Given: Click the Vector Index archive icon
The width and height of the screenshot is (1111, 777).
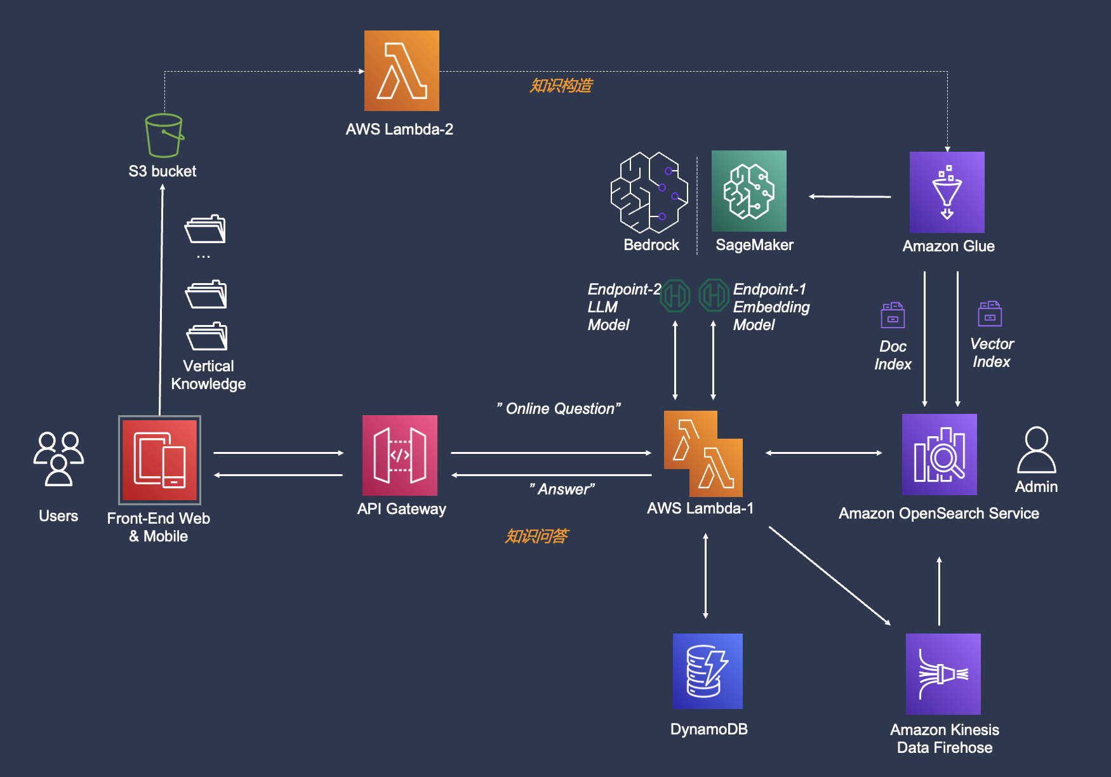Looking at the screenshot, I should tap(990, 314).
